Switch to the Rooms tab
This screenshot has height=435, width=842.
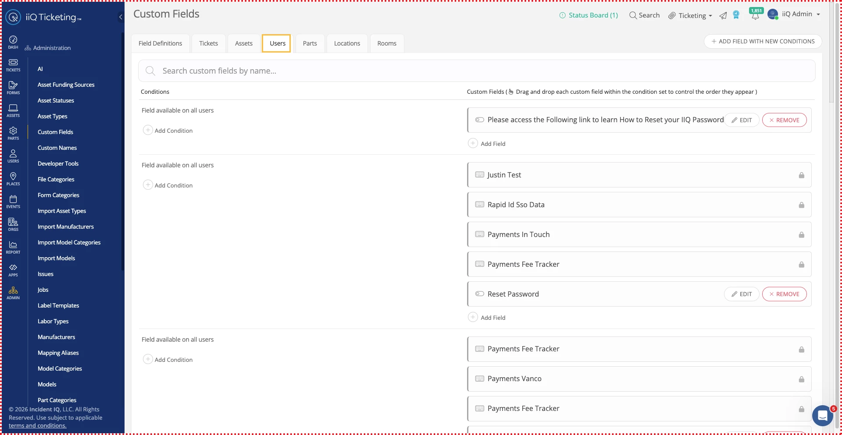click(x=387, y=43)
